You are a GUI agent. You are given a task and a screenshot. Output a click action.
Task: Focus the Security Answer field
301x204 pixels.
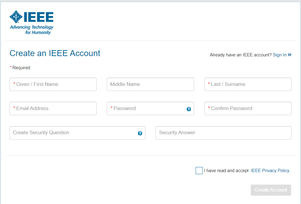223,133
